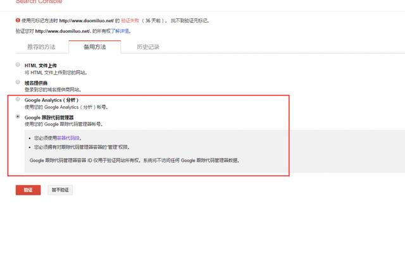Click the red error alert icon
The image size is (405, 268).
18,20
